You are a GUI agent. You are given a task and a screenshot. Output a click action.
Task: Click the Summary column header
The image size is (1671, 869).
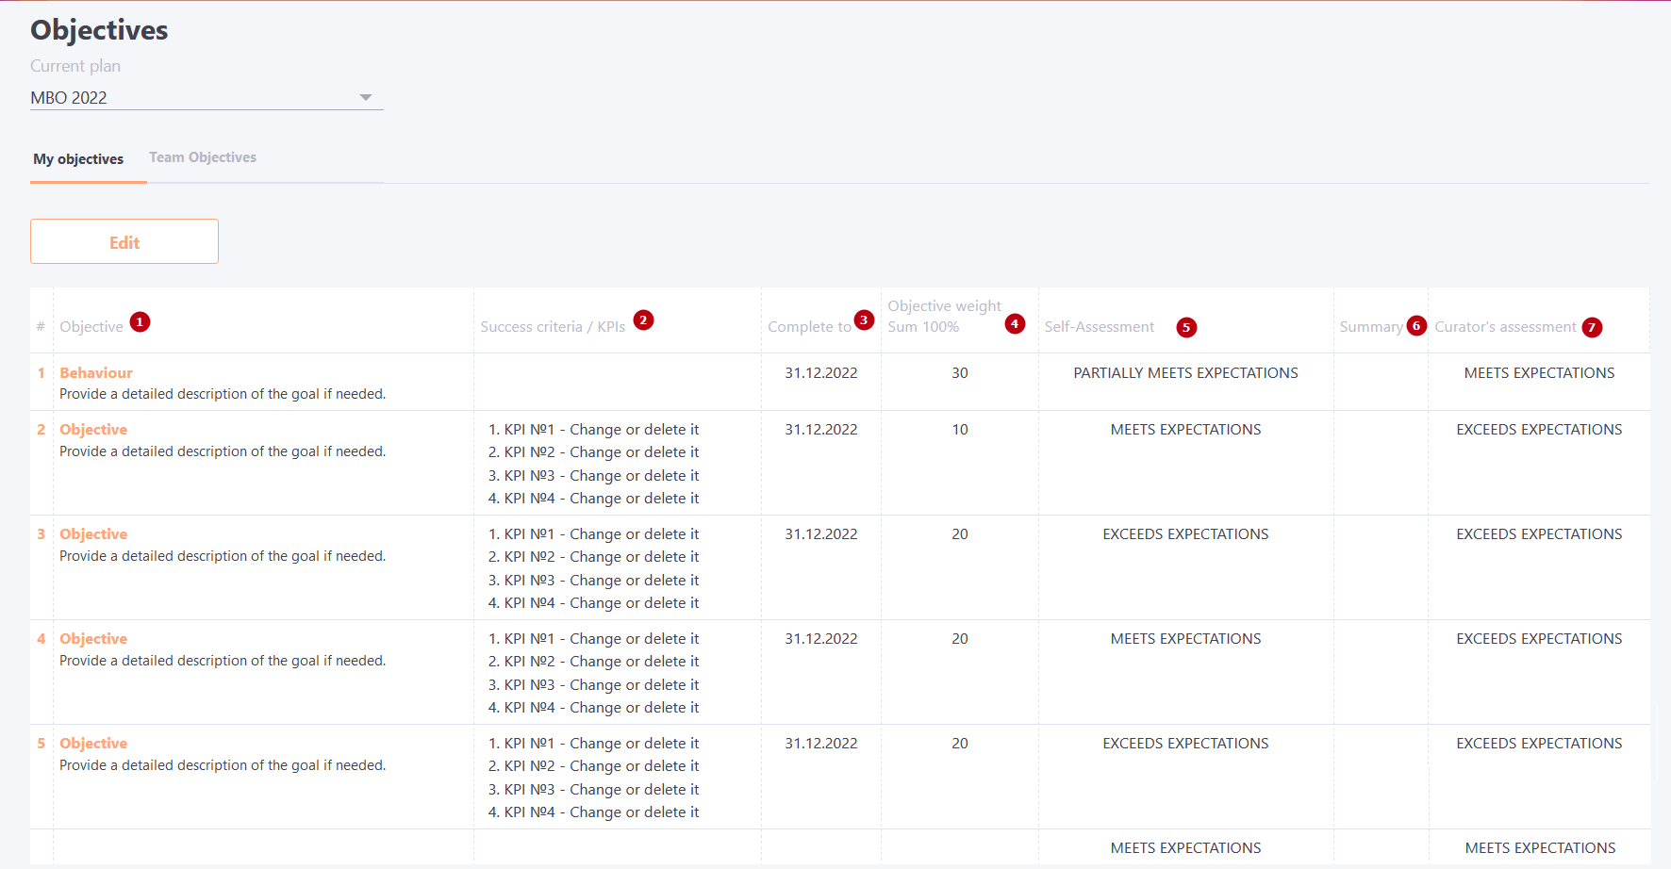point(1371,327)
